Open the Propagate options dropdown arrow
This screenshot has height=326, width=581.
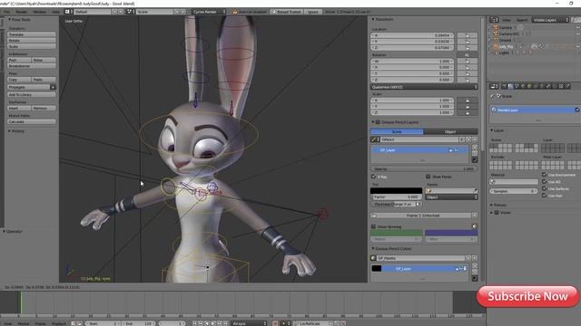coord(53,87)
